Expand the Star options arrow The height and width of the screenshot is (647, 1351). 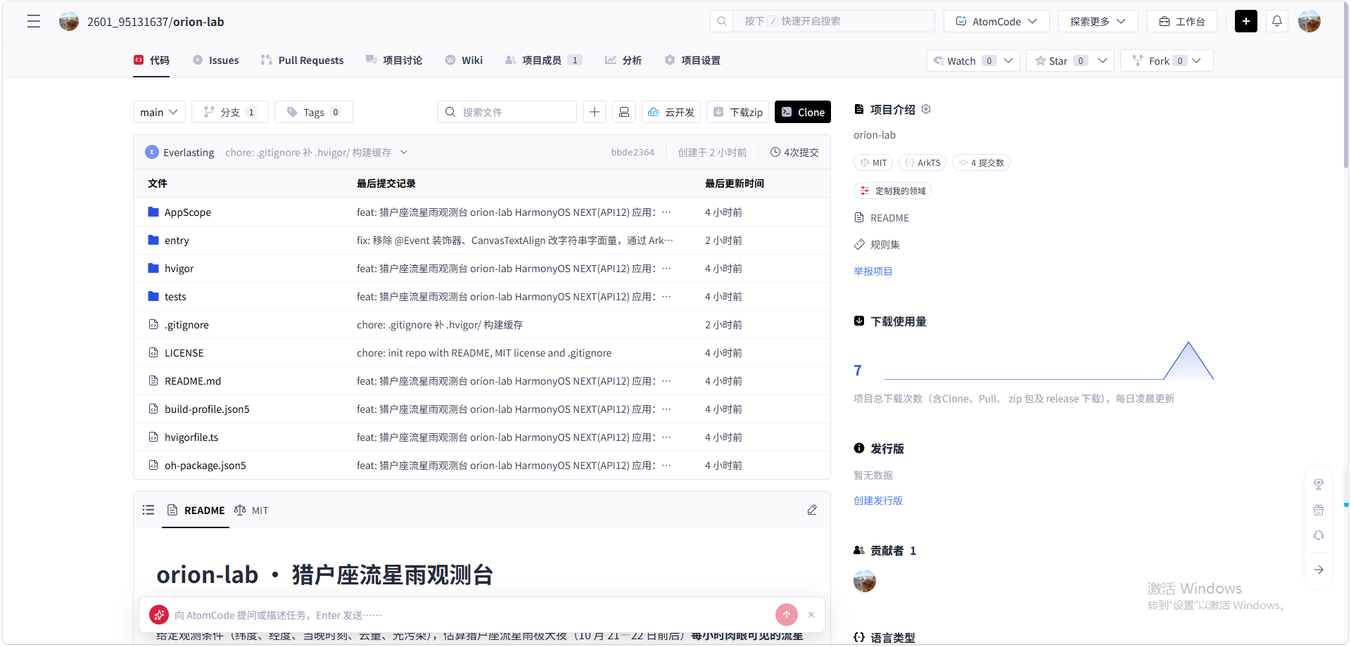click(1103, 60)
